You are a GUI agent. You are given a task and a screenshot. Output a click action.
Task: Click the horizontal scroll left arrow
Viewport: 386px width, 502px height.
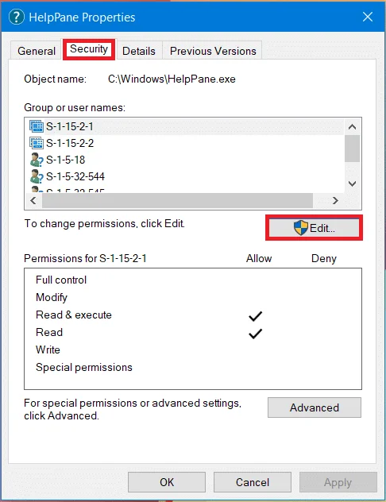33,200
